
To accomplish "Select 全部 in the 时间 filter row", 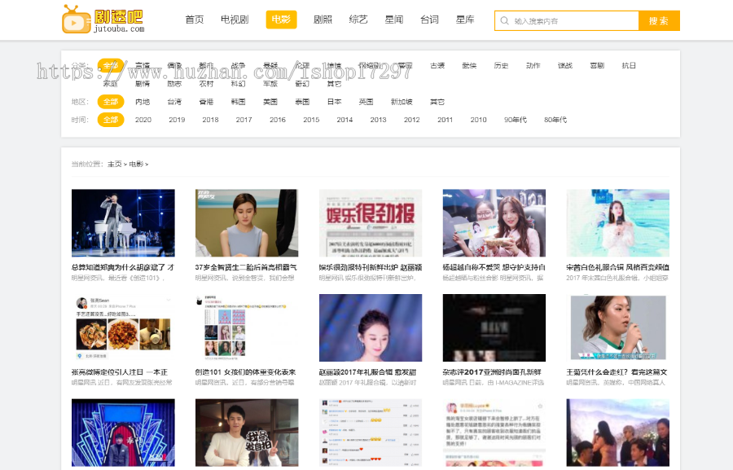I will tap(110, 120).
